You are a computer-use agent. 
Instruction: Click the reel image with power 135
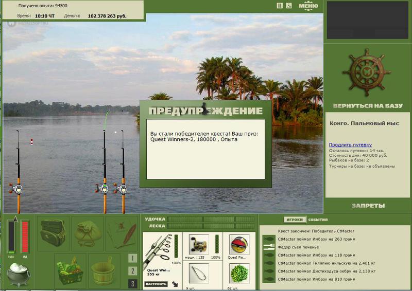[x=198, y=245]
